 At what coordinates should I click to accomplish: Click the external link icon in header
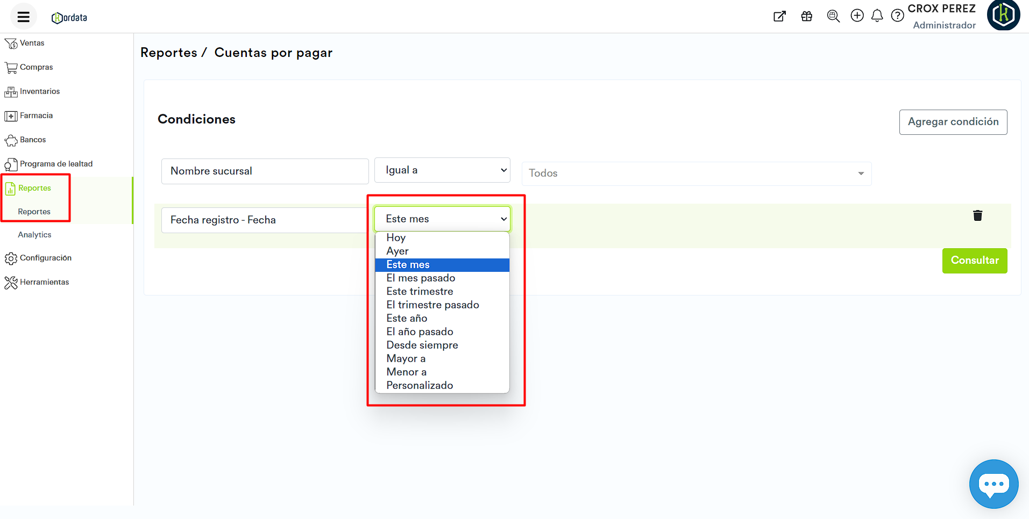pyautogui.click(x=779, y=16)
